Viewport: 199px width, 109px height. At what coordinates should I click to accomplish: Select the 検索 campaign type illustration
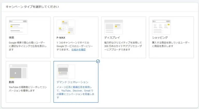[x=18, y=27]
